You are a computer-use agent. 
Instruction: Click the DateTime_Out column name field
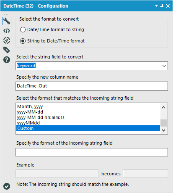click(92, 86)
